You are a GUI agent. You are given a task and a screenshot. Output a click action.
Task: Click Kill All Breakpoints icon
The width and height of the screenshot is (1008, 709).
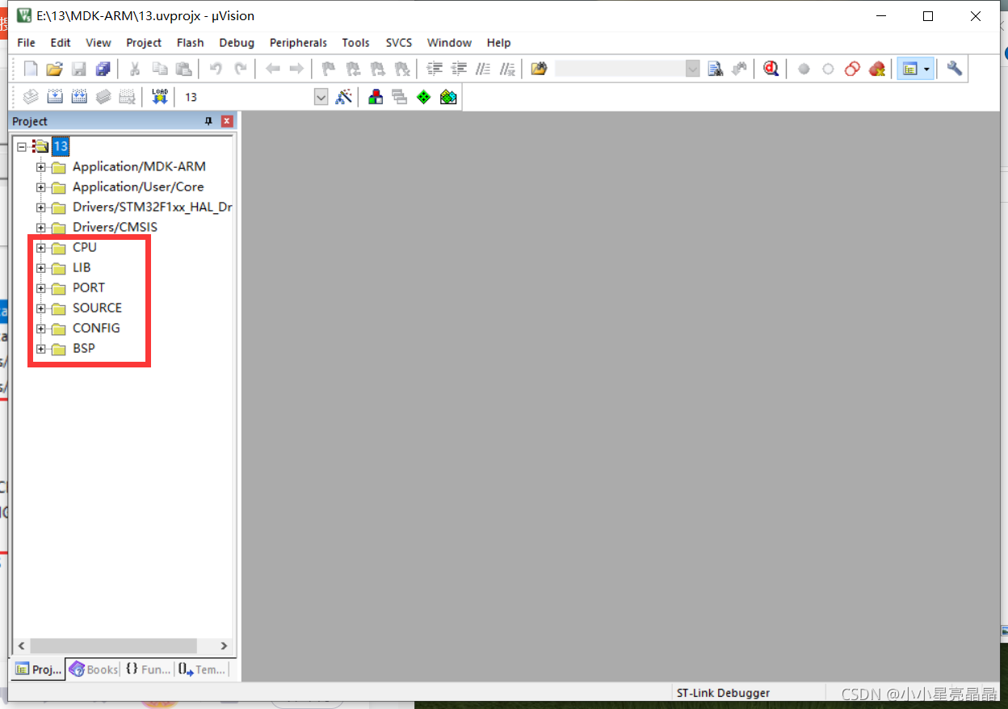(876, 69)
